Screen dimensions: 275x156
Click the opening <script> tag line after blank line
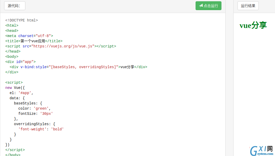(x=14, y=83)
